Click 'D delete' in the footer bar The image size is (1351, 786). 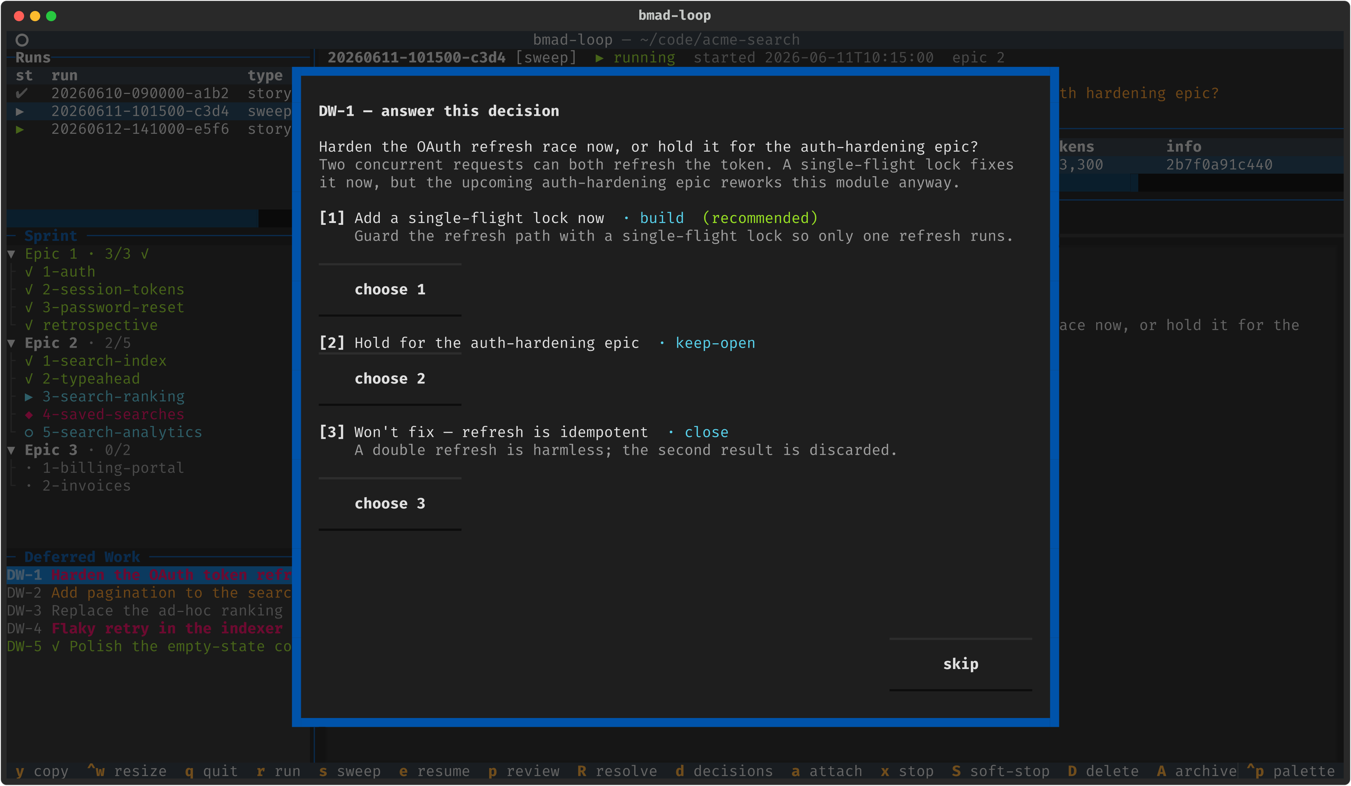tap(1103, 771)
